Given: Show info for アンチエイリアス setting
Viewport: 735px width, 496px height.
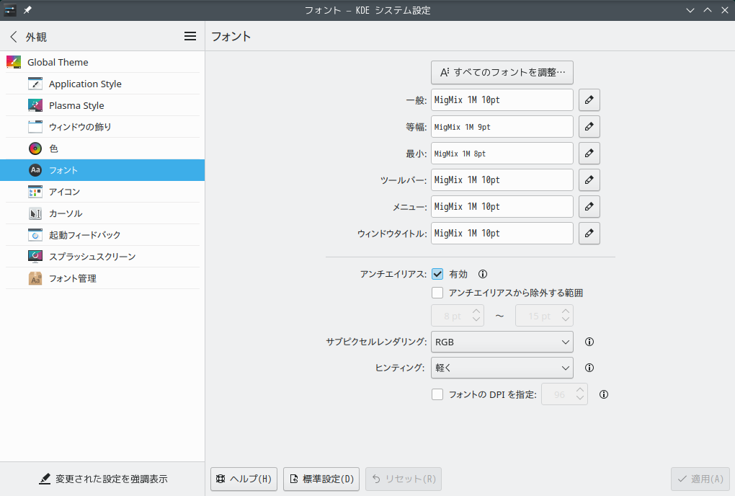Looking at the screenshot, I should tap(483, 274).
